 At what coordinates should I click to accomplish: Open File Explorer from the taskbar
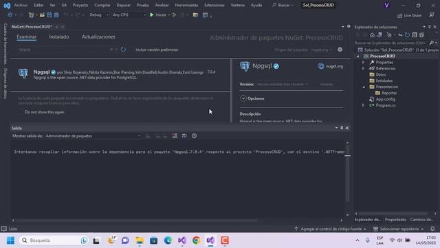click(x=140, y=240)
